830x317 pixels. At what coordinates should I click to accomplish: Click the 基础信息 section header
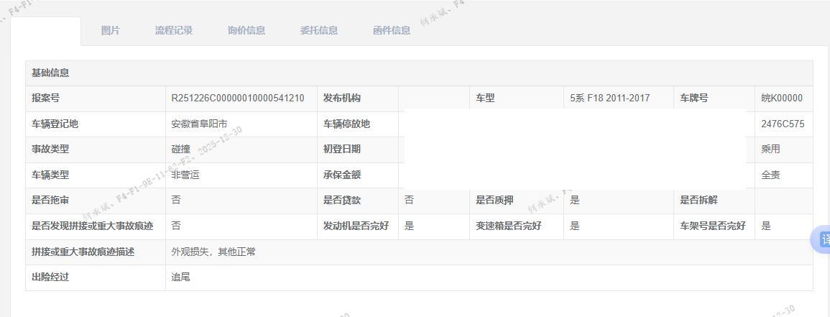[x=50, y=73]
